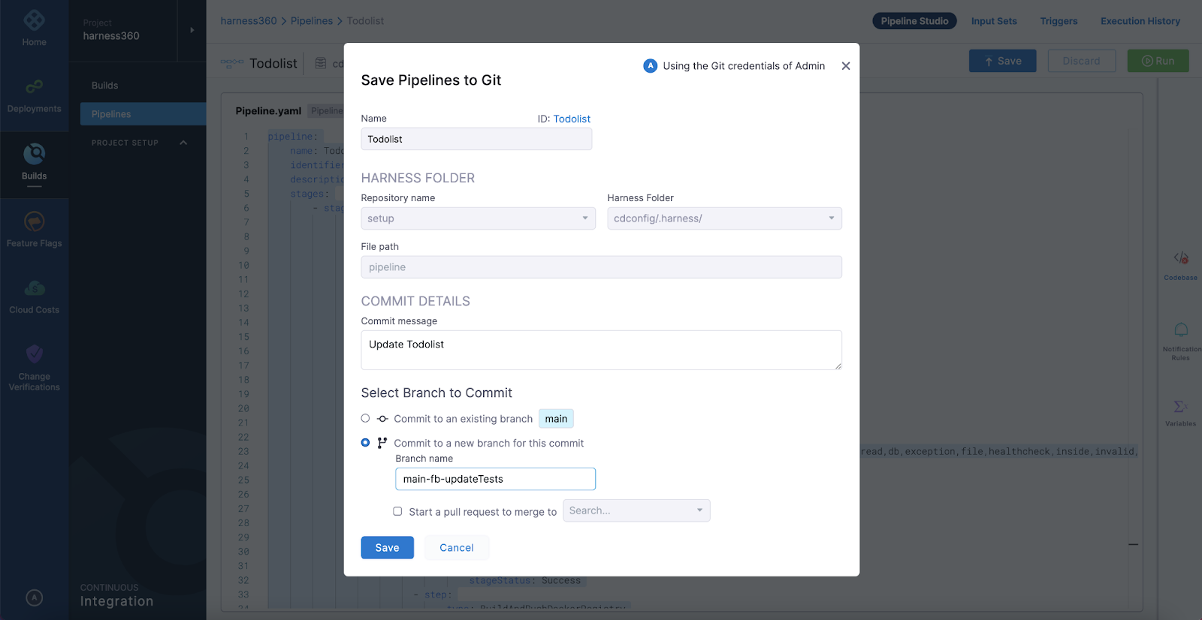Click the File path field

(x=601, y=267)
